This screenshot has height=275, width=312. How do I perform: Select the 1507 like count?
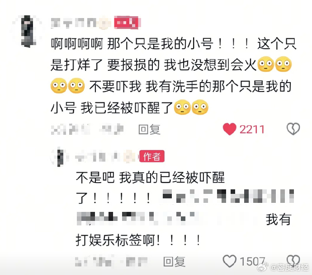[x=252, y=261]
